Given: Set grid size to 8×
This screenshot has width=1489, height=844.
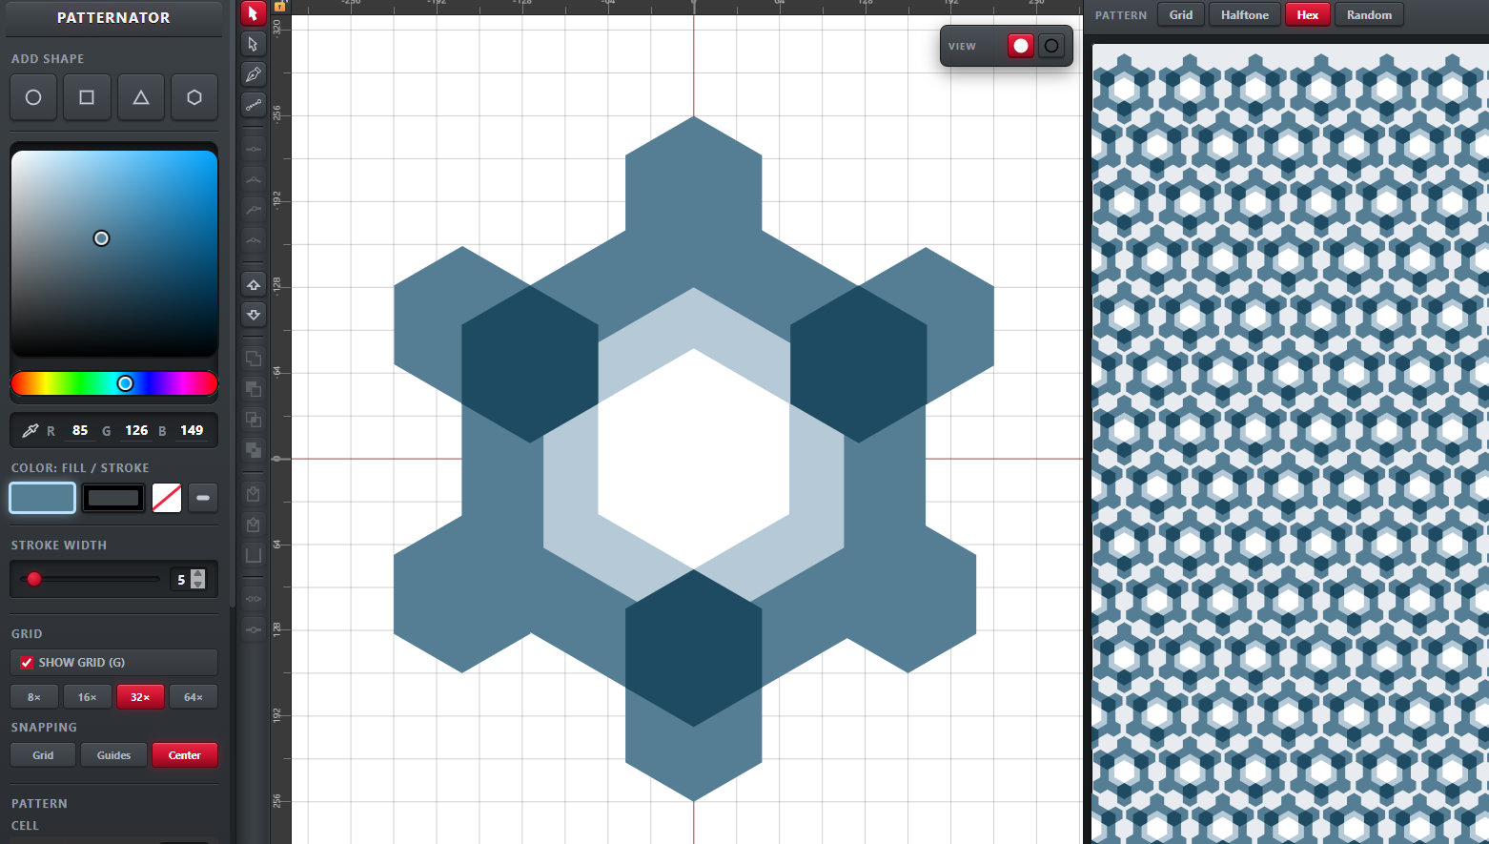Looking at the screenshot, I should tap(34, 697).
